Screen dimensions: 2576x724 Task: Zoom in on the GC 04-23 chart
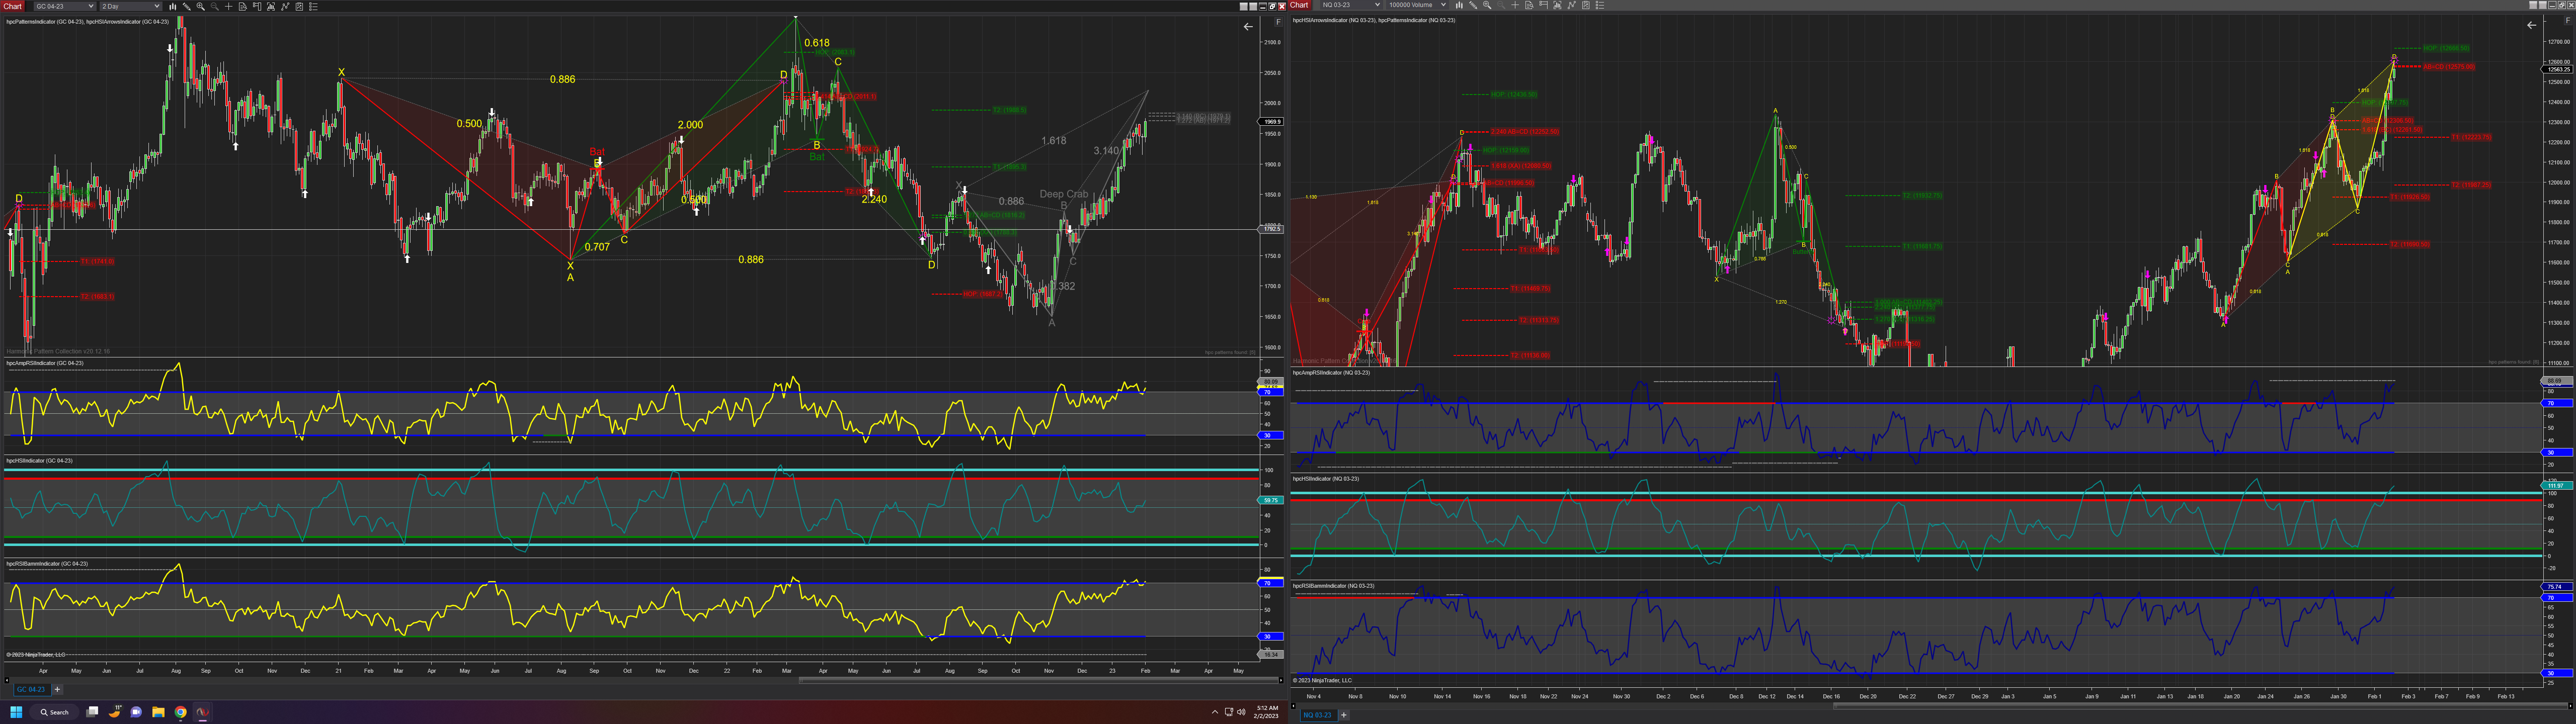(201, 6)
